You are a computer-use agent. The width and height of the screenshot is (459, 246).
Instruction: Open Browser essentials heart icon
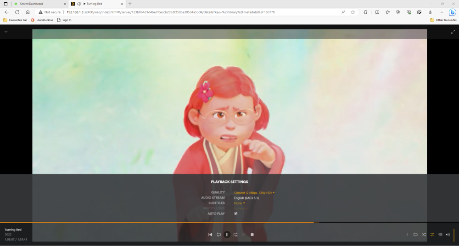(409, 12)
